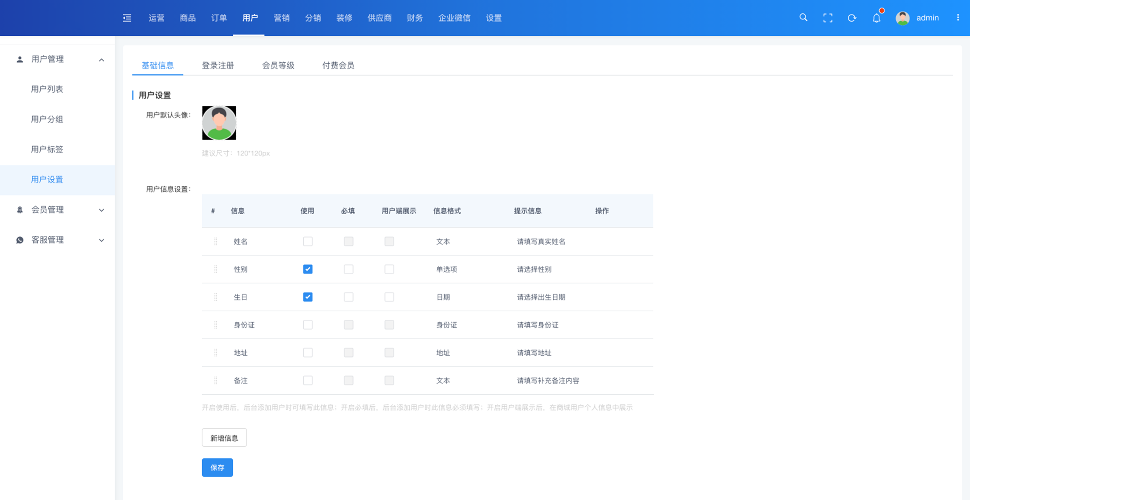Open the vertical three-dot more menu
1144x500 pixels.
(x=957, y=18)
